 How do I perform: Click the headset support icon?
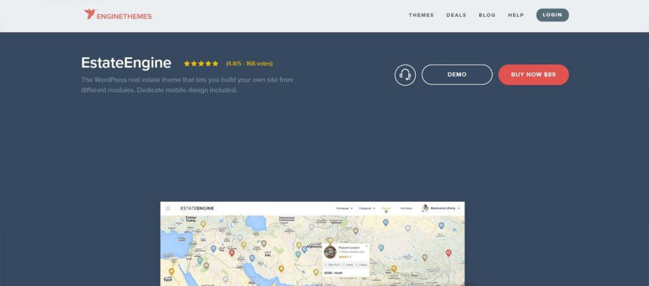[x=405, y=75]
